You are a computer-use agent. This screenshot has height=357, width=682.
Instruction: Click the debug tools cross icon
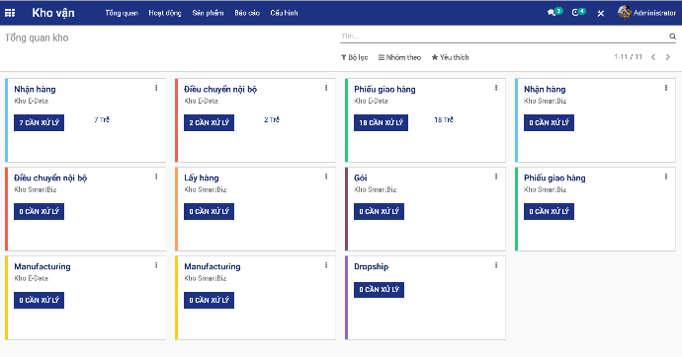601,13
